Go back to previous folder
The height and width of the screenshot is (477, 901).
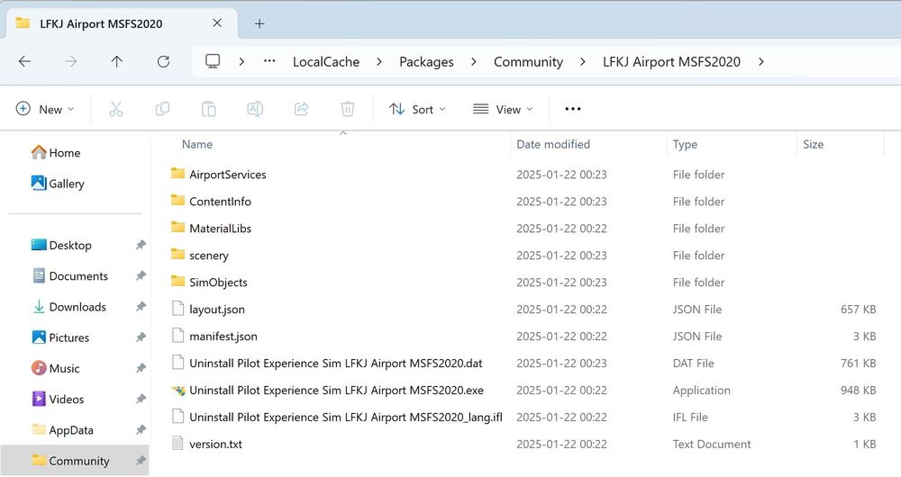[x=24, y=61]
